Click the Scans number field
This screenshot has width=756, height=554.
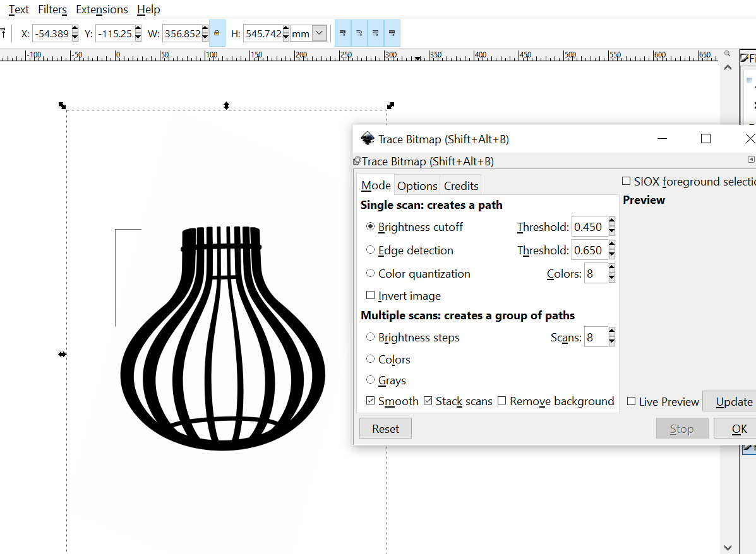(x=596, y=337)
